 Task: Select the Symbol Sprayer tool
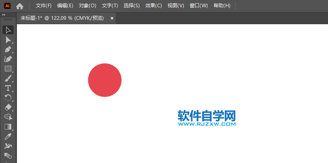pyautogui.click(x=8, y=146)
